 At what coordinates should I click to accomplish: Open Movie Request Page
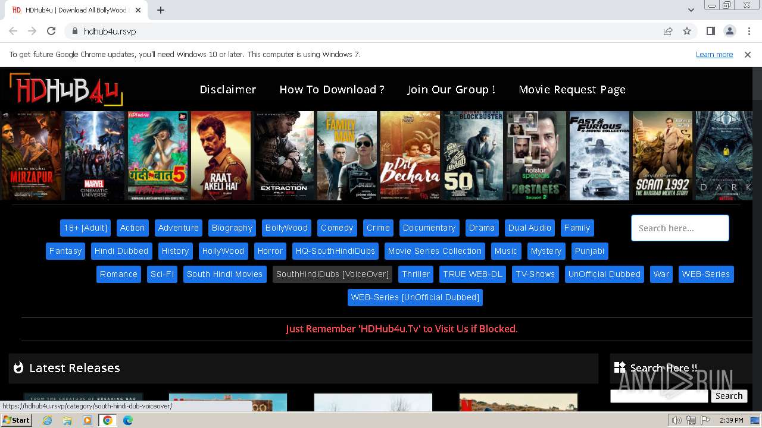(572, 90)
